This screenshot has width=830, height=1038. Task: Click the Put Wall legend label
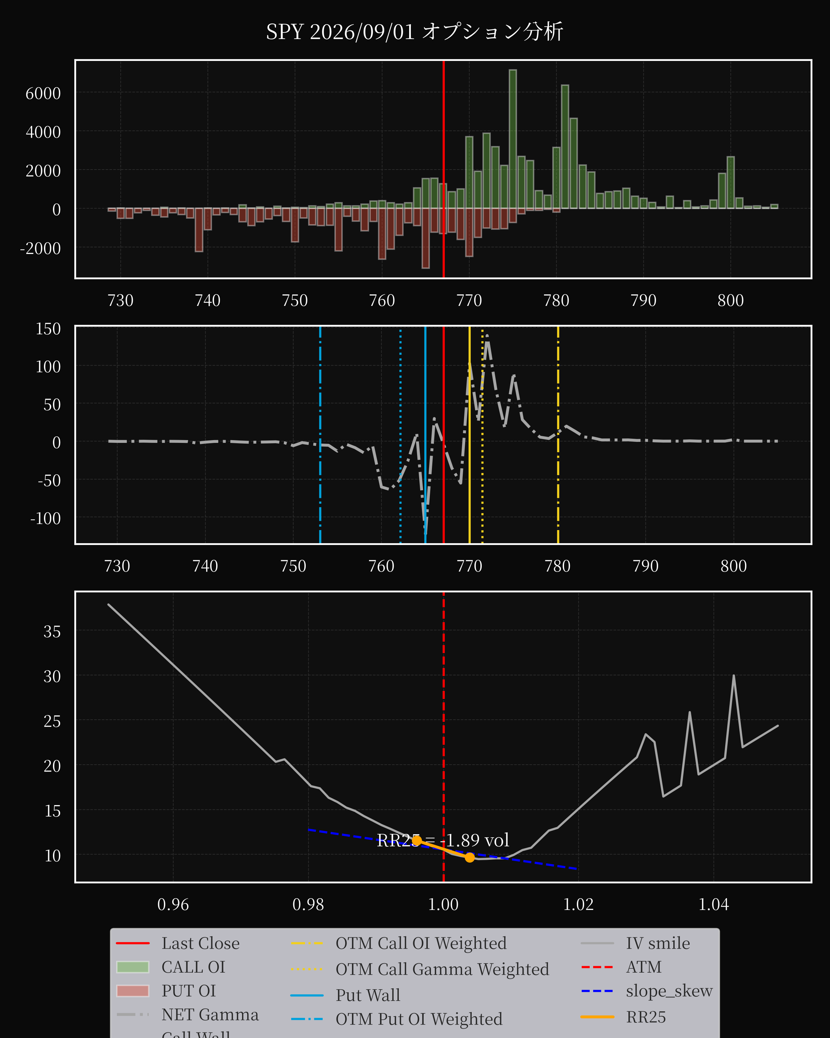point(368,995)
